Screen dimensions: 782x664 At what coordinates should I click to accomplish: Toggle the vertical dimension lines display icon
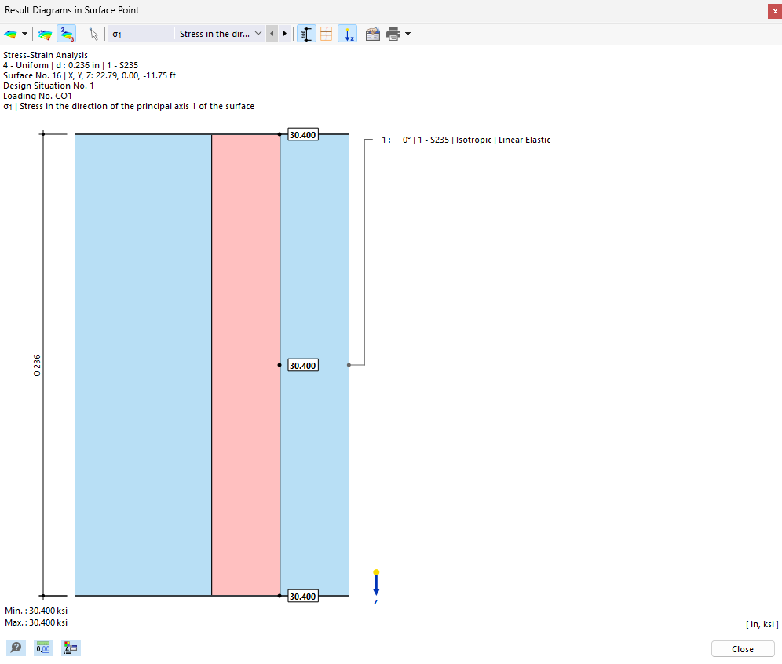pos(306,33)
